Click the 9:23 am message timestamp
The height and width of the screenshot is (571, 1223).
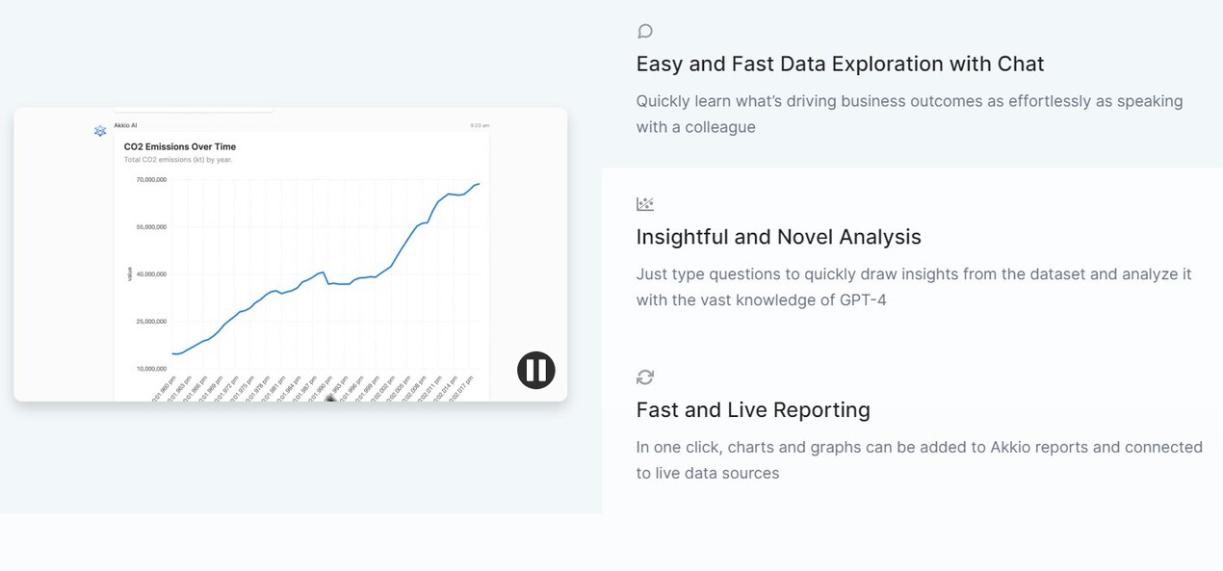480,125
